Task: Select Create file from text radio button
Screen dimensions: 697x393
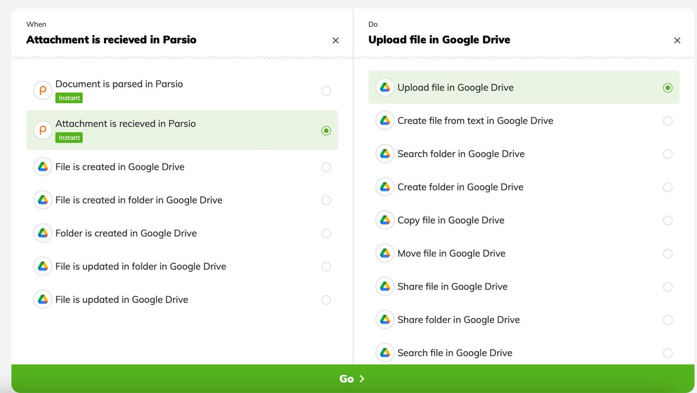Action: pos(668,121)
